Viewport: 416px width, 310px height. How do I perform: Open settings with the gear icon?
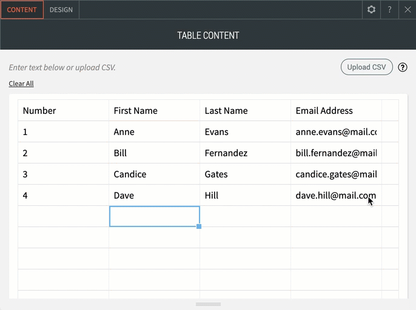coord(371,10)
